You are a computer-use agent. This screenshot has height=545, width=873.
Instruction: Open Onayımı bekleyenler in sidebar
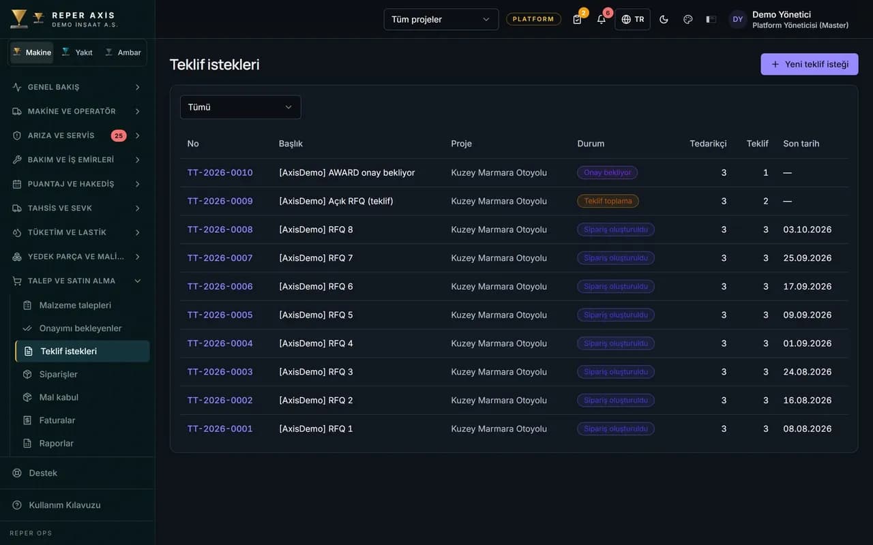coord(82,328)
